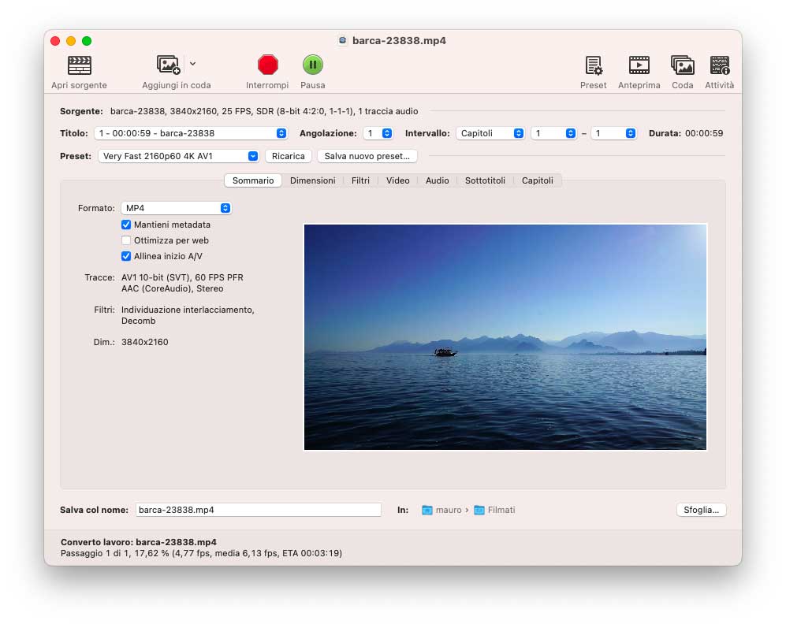The image size is (786, 624).
Task: Open the Anteprima preview window
Action: 639,65
